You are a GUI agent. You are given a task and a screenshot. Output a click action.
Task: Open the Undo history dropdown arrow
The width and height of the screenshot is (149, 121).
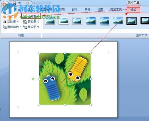point(23,3)
